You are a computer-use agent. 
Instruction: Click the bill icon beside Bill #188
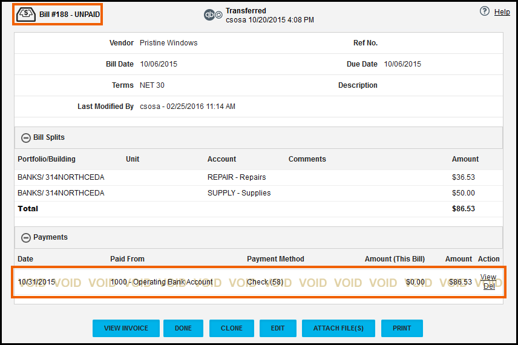[x=26, y=15]
